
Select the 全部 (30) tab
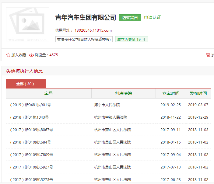[x=26, y=84]
